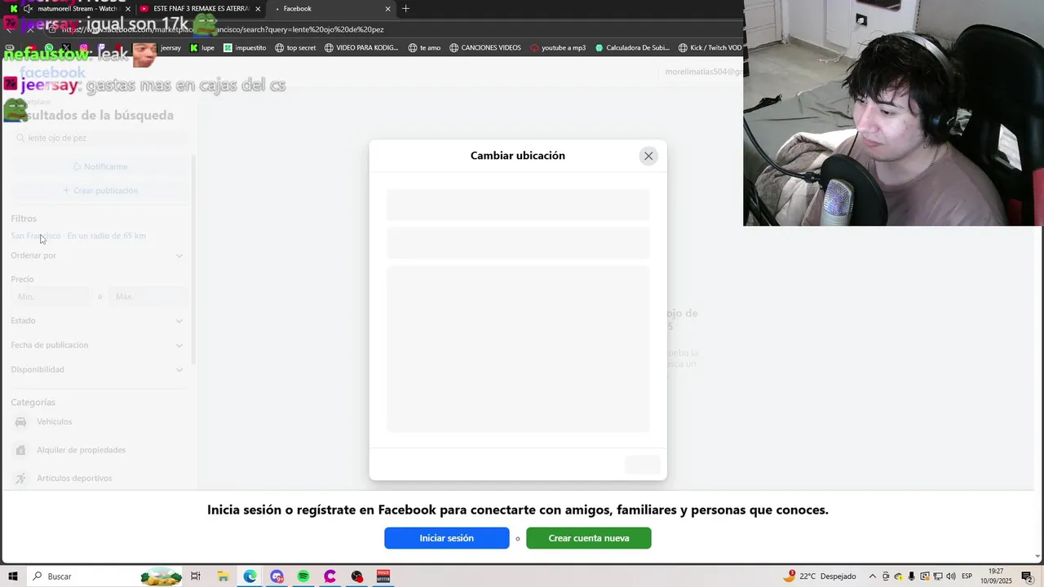Click the Crear publicación button

tap(100, 191)
